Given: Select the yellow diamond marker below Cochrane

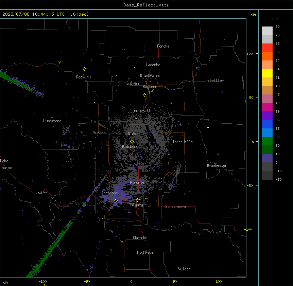Looking at the screenshot, I should pos(116,201).
